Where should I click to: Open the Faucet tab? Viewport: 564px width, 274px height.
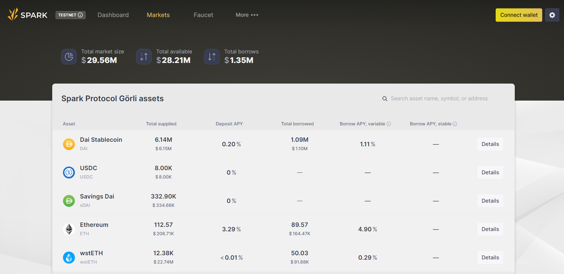tap(204, 15)
